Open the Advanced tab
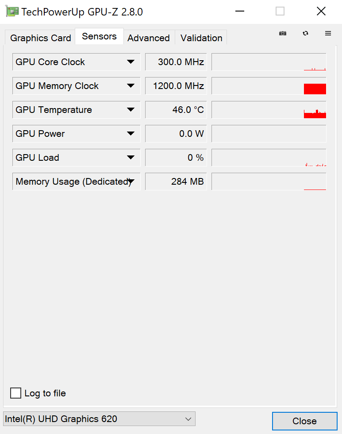Screen dimensions: 342x434 [x=149, y=38]
